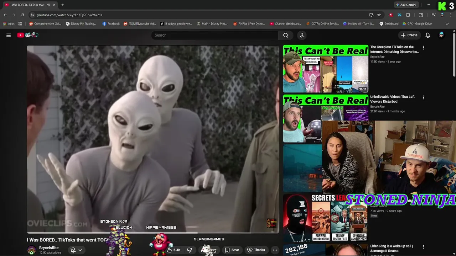This screenshot has height=256, width=456.
Task: Open the [TOMT] youtube vid bookmark
Action: click(140, 24)
